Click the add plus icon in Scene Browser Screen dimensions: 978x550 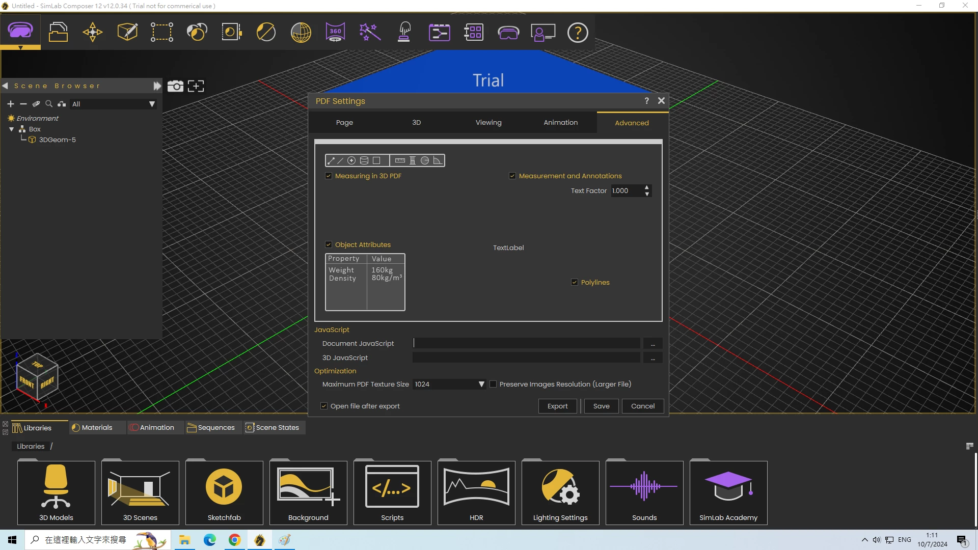[x=11, y=104]
